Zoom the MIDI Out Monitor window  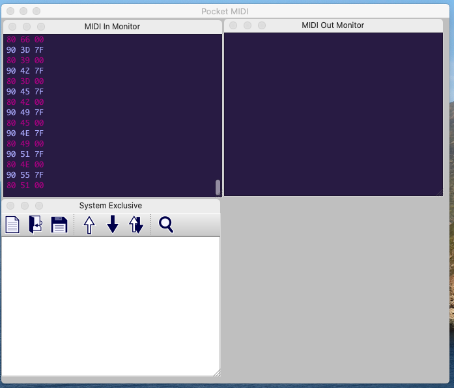tap(262, 25)
